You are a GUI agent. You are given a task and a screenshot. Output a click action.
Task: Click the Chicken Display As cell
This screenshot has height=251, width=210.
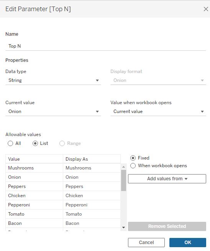92,196
